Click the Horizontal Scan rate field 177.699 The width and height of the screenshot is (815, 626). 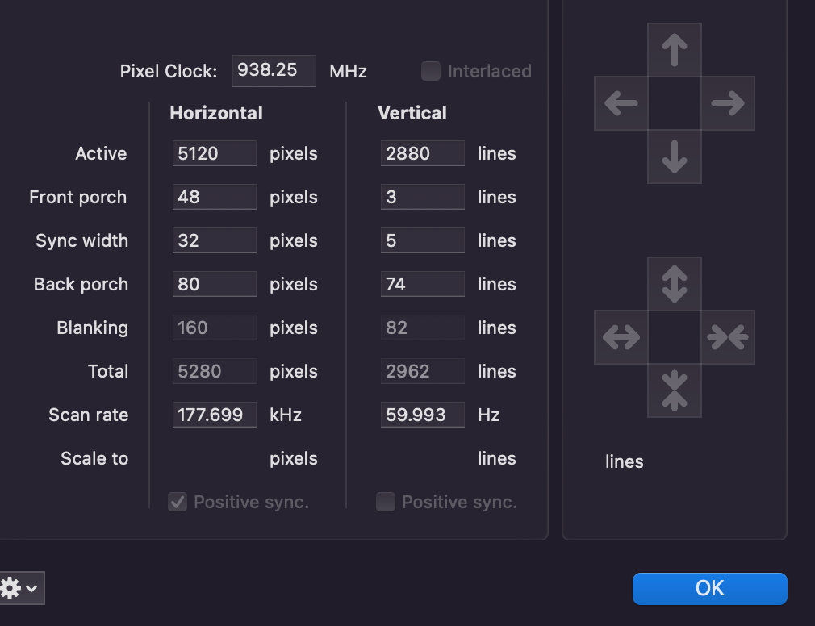tap(214, 415)
